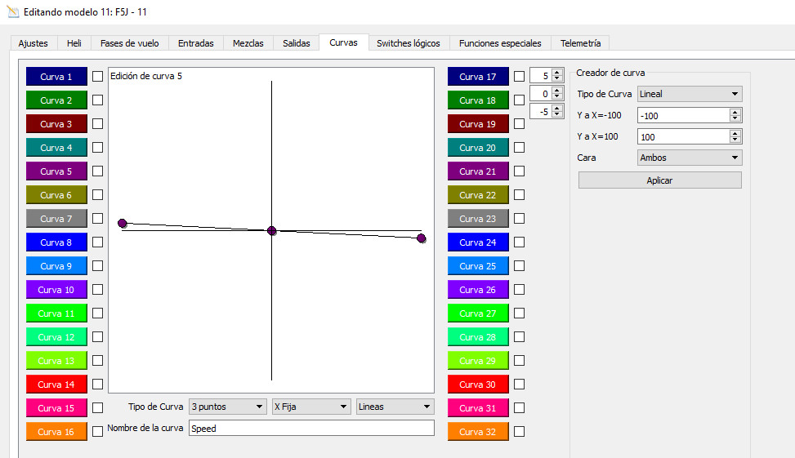Click the Aplicar button
The width and height of the screenshot is (795, 458).
point(659,180)
